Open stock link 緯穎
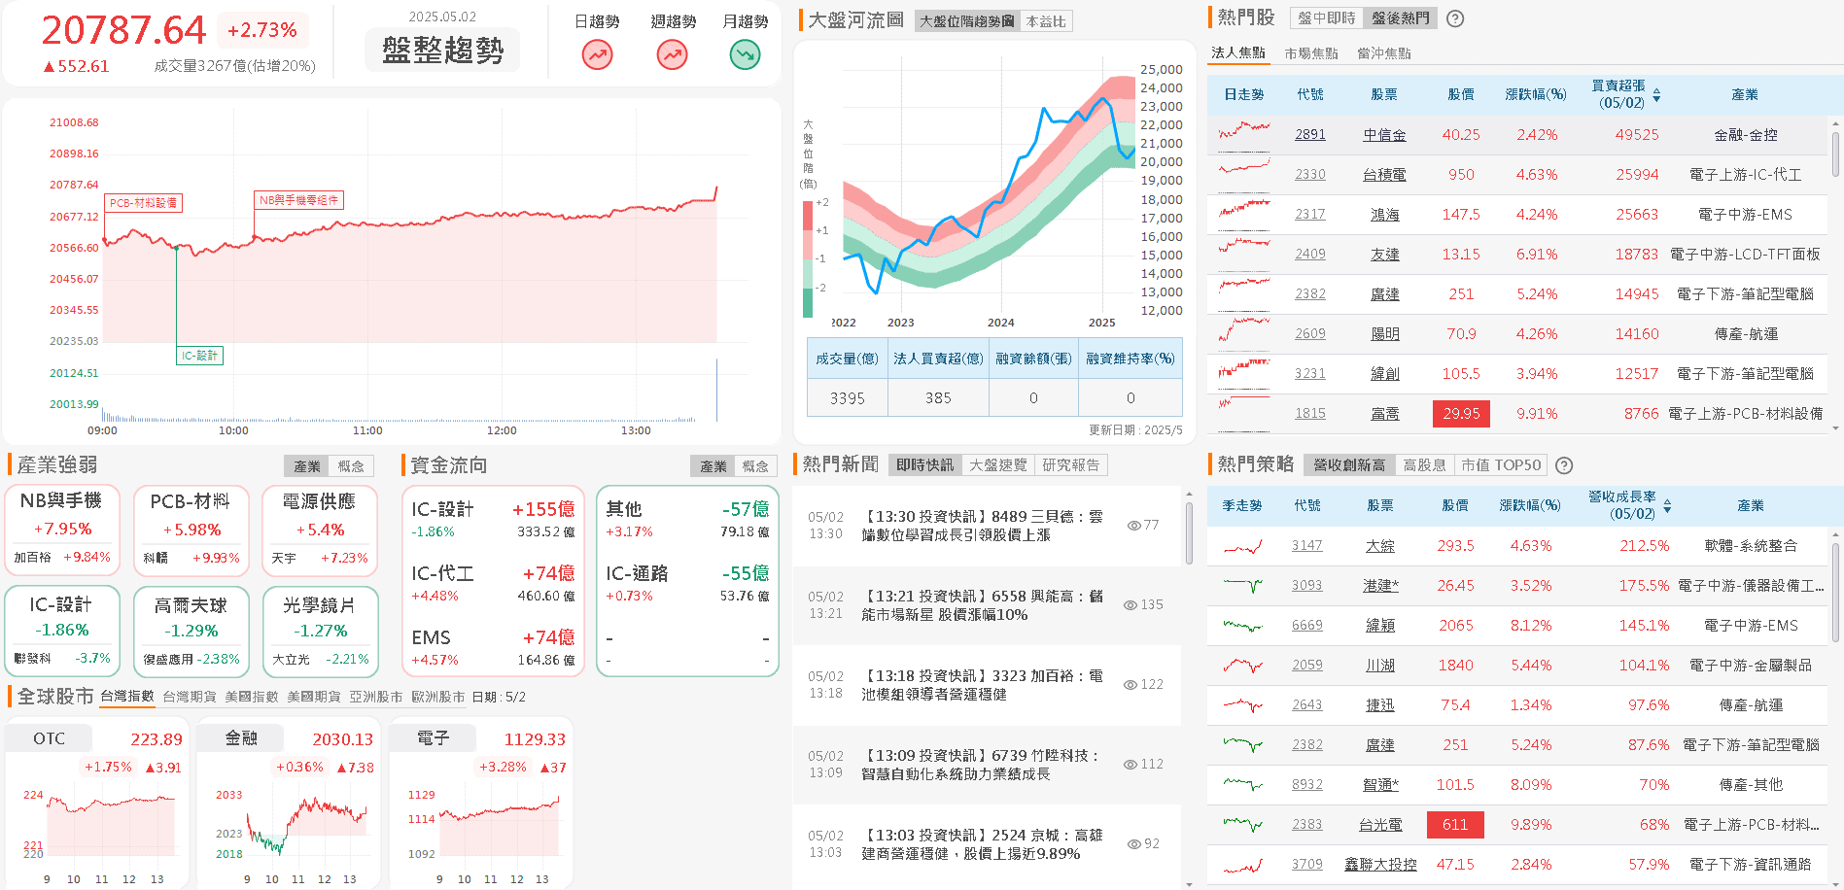 (1380, 626)
